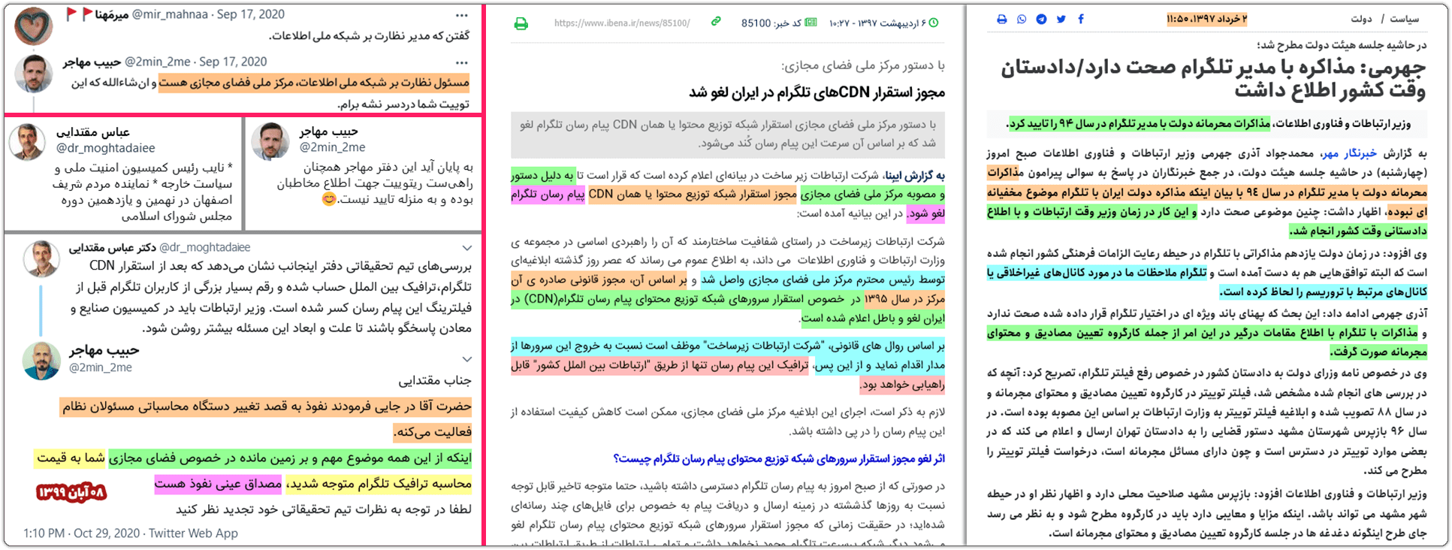Click the highlighted date '۲ خرداد ۱۳۹۷، ۱۱:۵۰'
1452x550 pixels.
pyautogui.click(x=1206, y=19)
